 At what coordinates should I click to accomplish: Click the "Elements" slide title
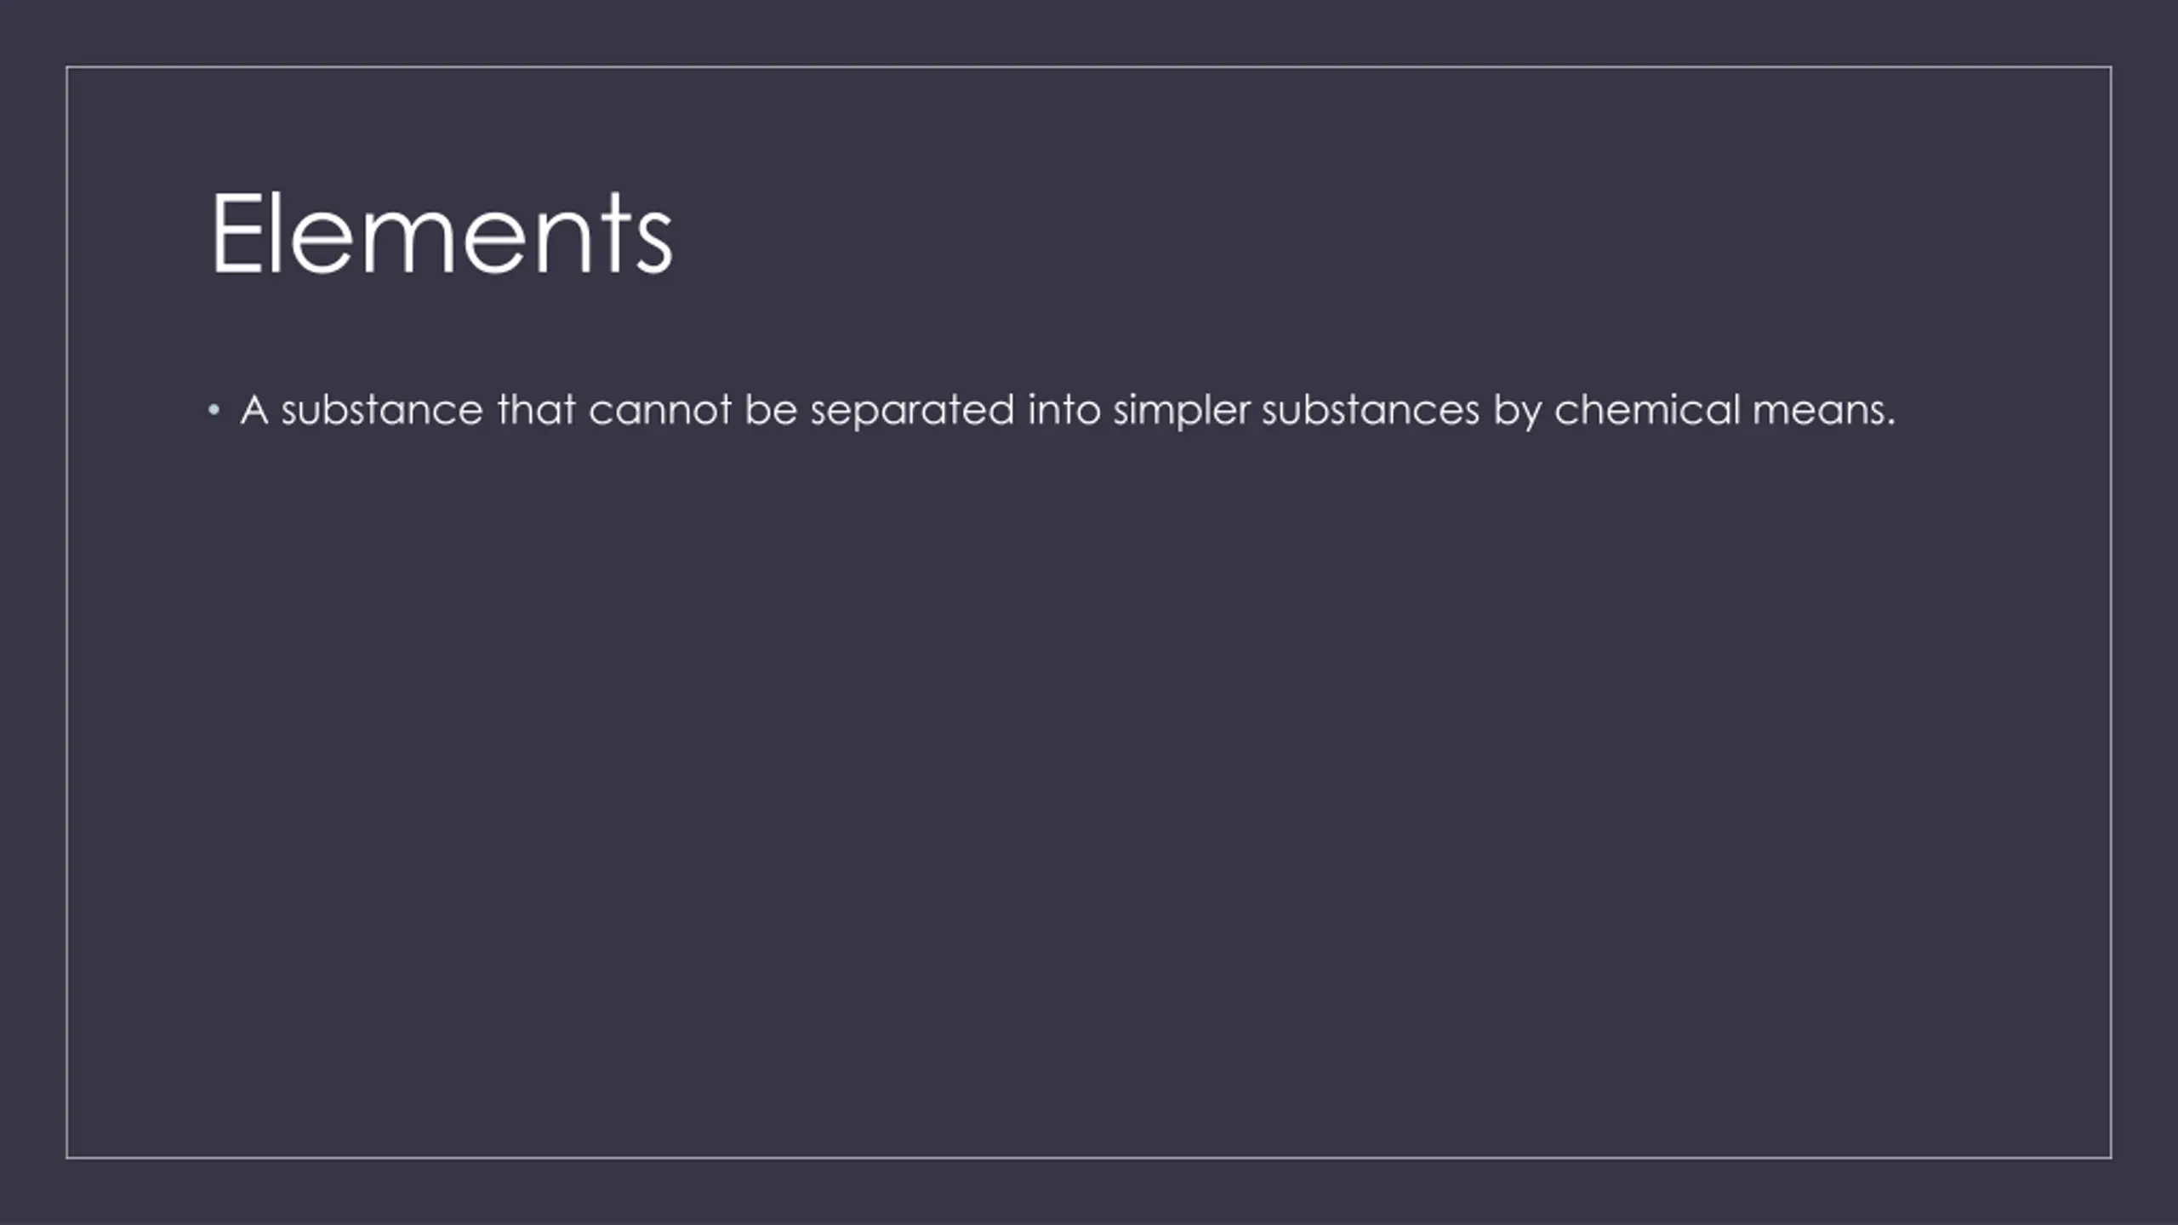[442, 233]
